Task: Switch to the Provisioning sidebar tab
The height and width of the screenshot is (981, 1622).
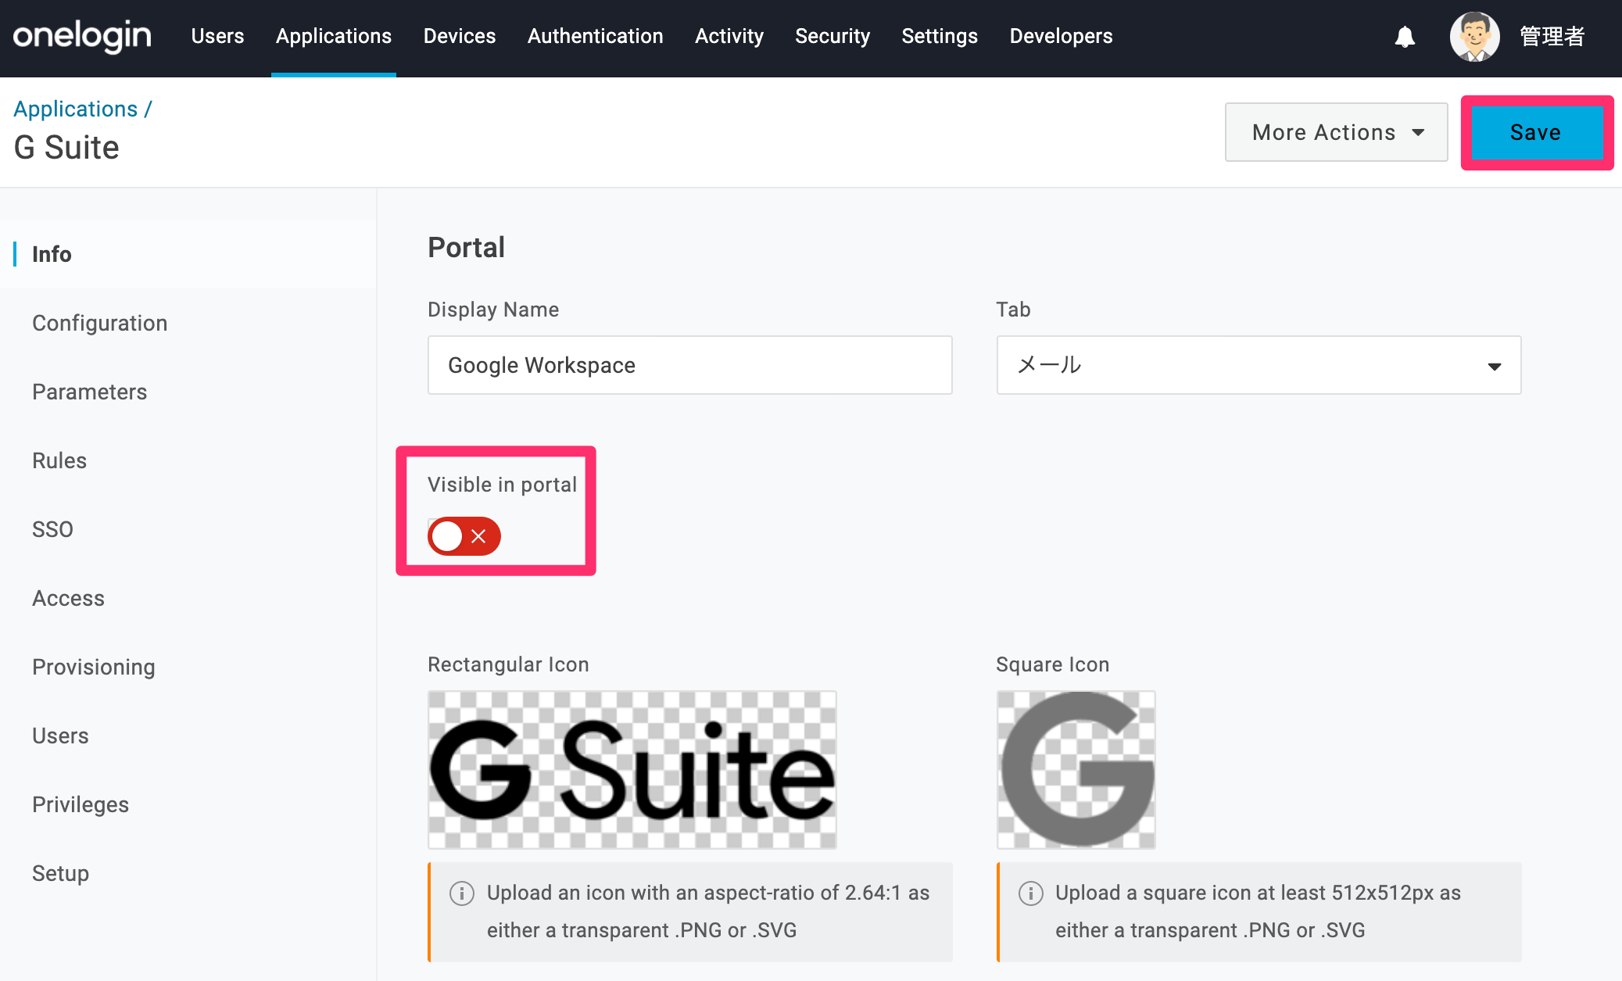Action: [x=188, y=667]
